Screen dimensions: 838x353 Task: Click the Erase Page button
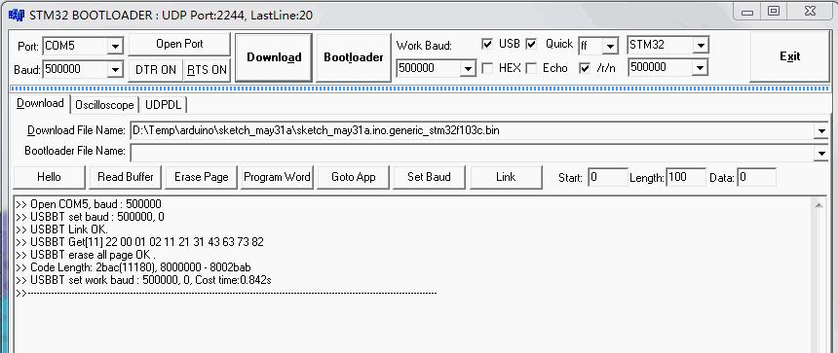tap(201, 177)
